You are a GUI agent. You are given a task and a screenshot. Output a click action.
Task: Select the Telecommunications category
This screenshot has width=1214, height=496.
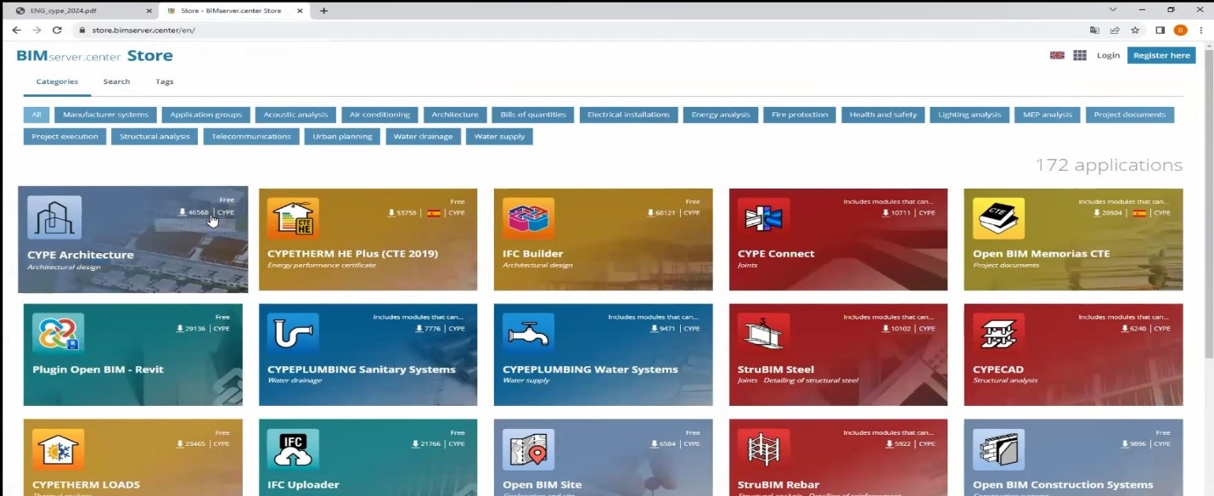[251, 136]
